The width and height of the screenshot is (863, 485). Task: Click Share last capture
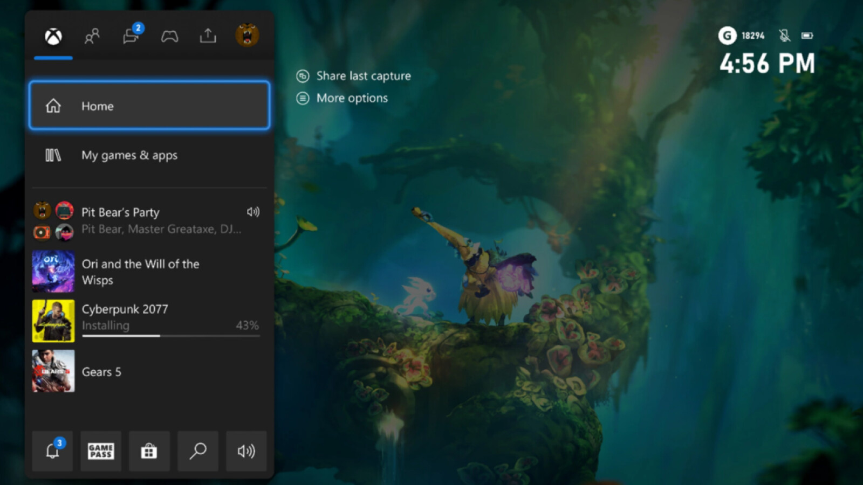[x=363, y=76]
